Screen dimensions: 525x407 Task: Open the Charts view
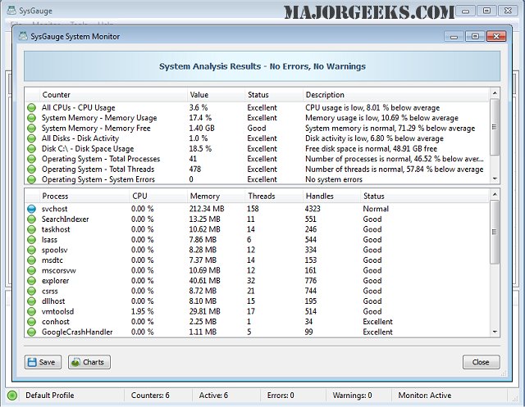coord(89,362)
